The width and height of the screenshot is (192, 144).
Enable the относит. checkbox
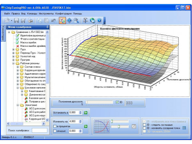point(55,131)
